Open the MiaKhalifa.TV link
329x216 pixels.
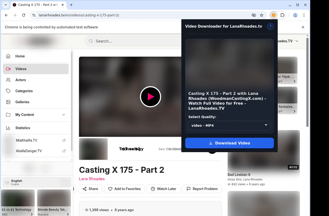[x=26, y=140]
